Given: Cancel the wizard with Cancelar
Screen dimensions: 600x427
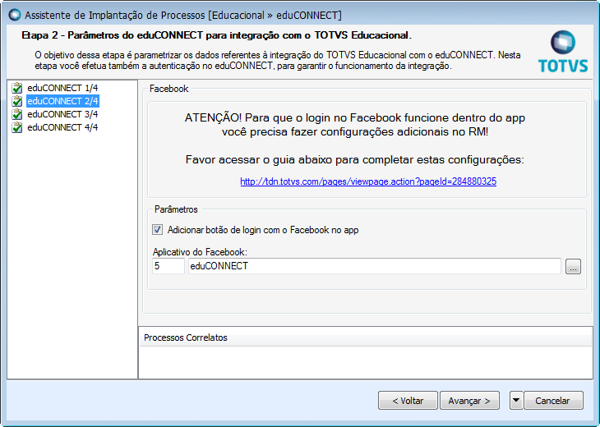Looking at the screenshot, I should pyautogui.click(x=552, y=401).
